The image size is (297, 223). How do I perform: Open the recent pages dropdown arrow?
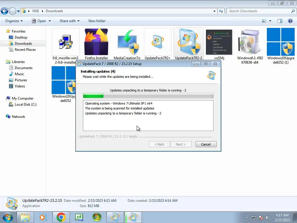tap(18, 11)
